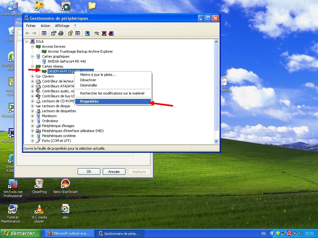Open the ? help menu
This screenshot has width=318, height=238.
coord(75,26)
